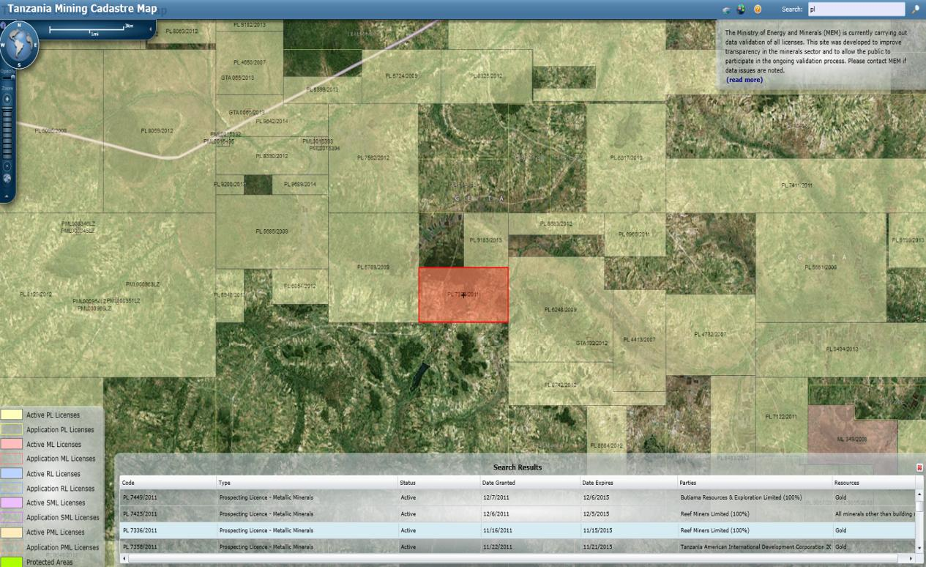Select result row PL 7449/2011
Viewport: 926px width, 567px height.
click(517, 497)
